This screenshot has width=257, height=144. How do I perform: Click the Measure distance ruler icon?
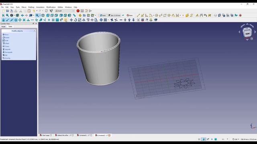[x=74, y=15]
